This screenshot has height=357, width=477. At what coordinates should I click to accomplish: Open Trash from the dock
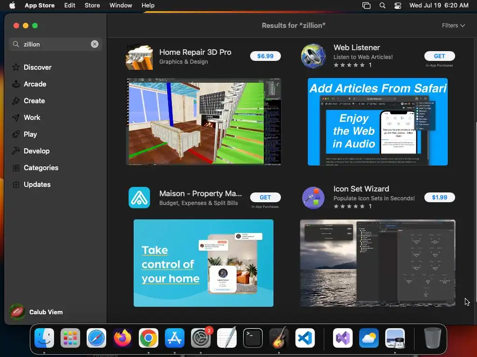[x=433, y=338]
